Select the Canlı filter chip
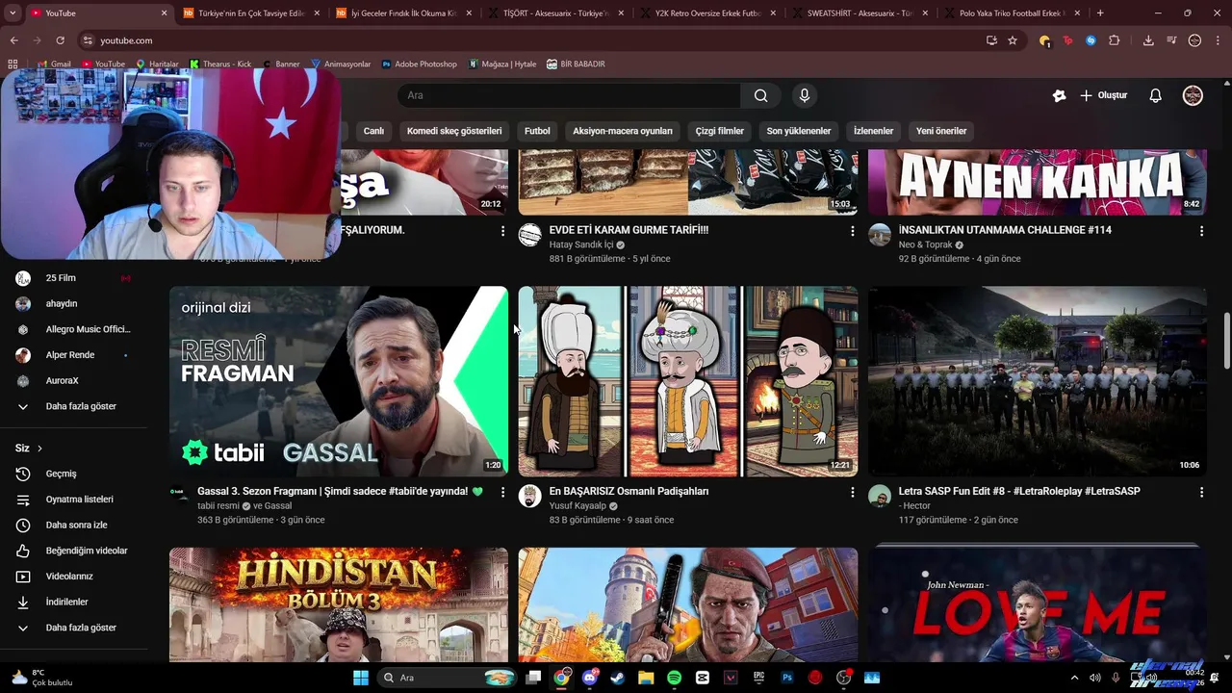1232x693 pixels. pyautogui.click(x=373, y=131)
